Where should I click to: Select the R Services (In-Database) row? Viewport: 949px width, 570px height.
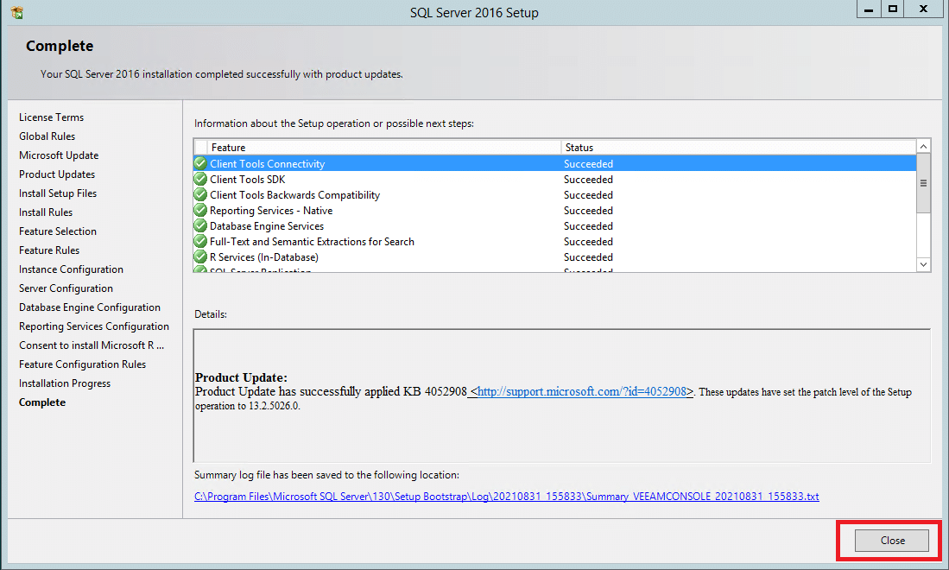click(555, 256)
